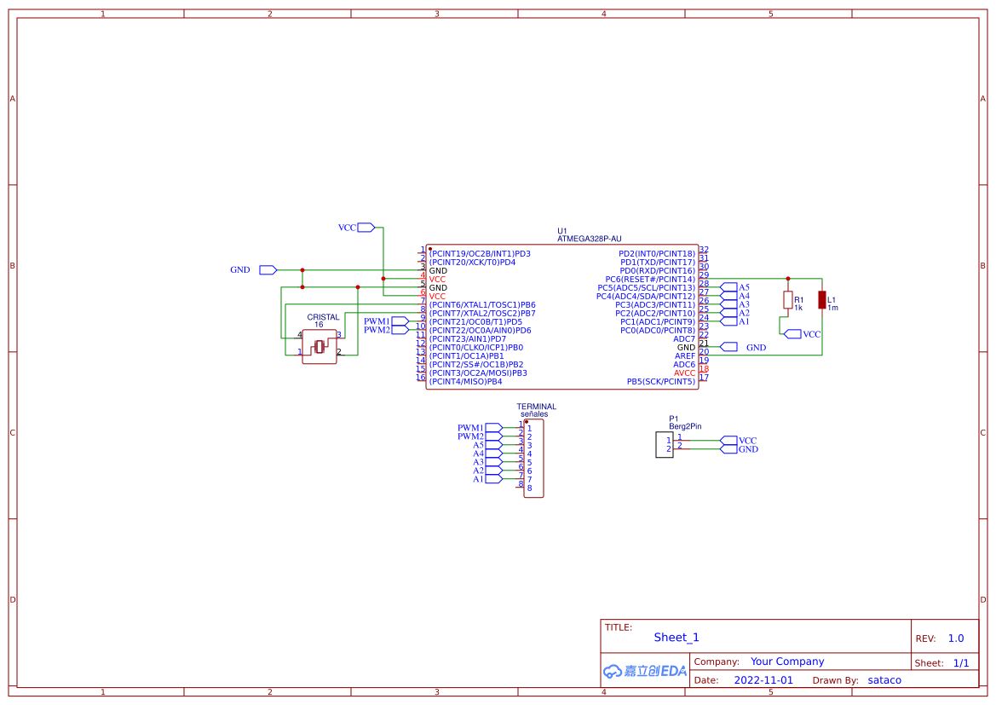Image resolution: width=996 pixels, height=705 pixels.
Task: Select the ATMEGA328P-AU microcontroller symbol
Action: click(x=562, y=315)
